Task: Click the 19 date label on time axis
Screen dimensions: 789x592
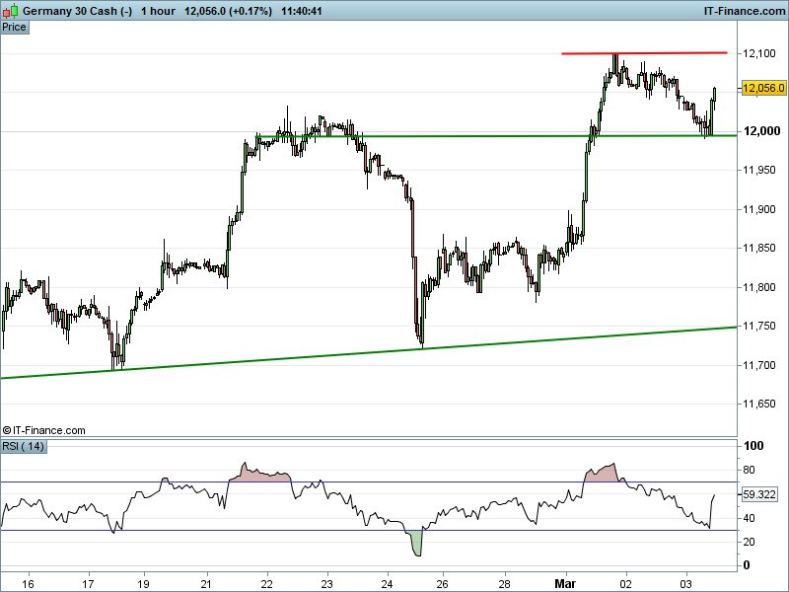Action: tap(144, 584)
